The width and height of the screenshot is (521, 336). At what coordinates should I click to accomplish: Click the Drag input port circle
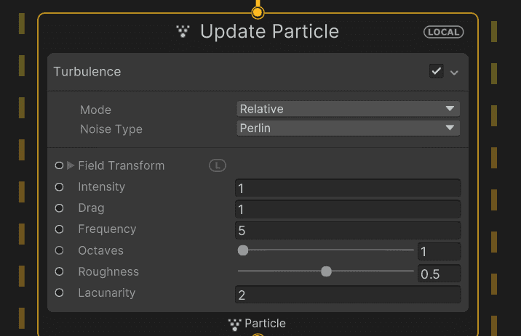pos(59,208)
